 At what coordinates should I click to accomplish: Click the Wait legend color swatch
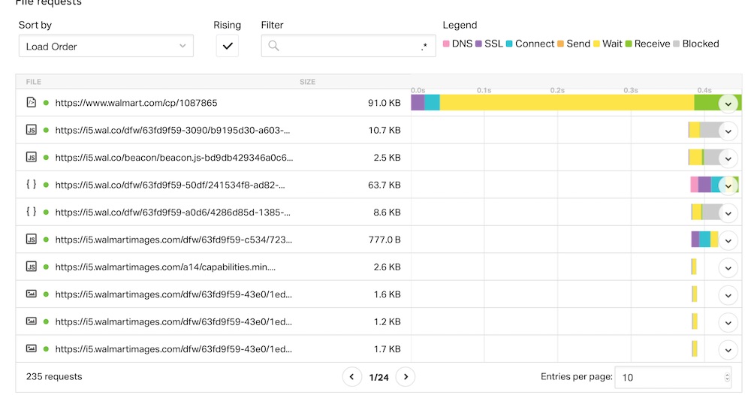[x=596, y=44]
